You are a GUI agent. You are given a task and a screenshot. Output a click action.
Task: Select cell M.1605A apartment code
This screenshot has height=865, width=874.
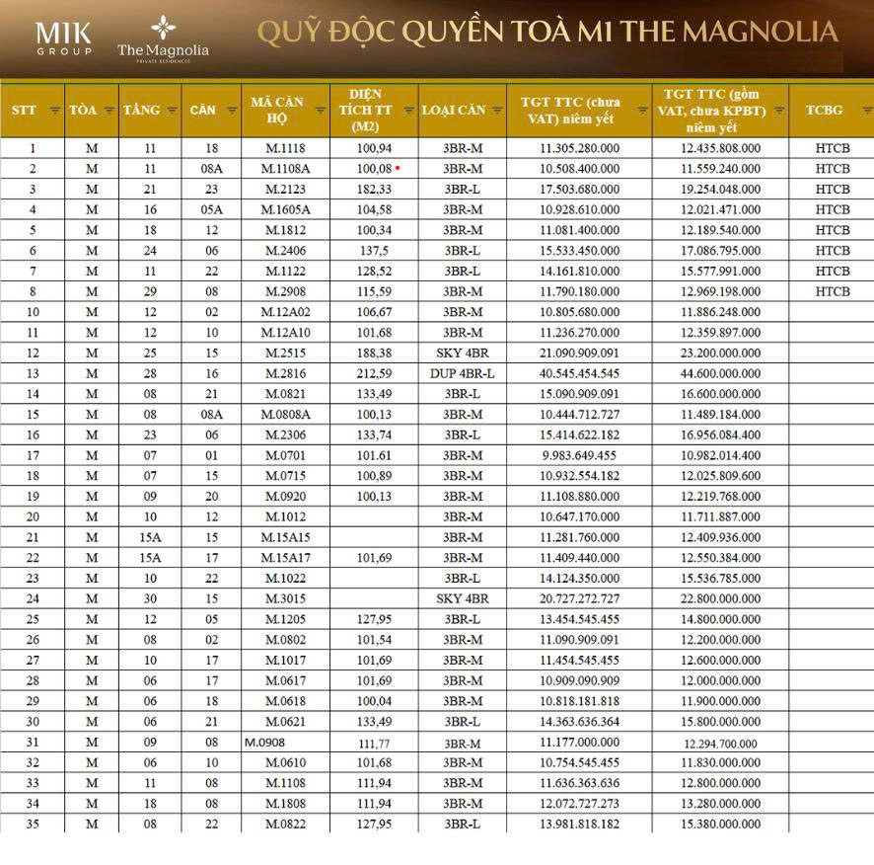(285, 210)
